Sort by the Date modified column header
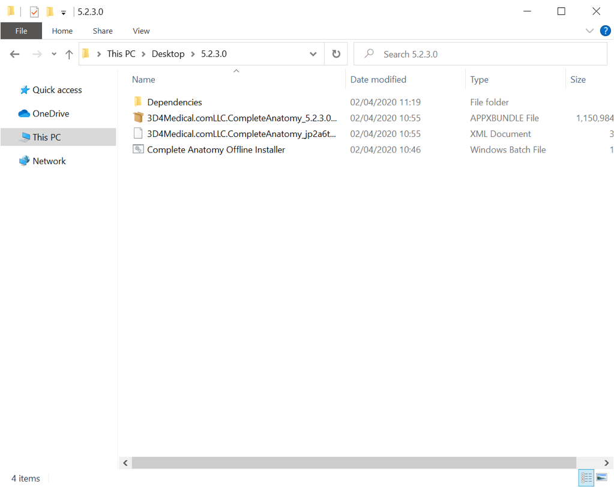Viewport: 614px width, 487px height. point(378,79)
